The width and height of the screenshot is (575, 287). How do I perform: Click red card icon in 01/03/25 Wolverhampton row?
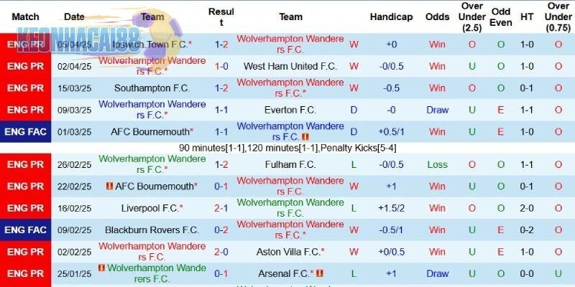point(305,136)
